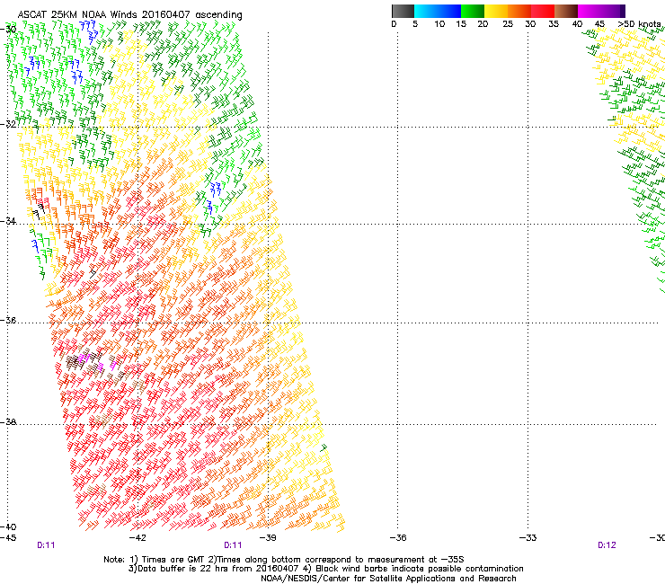This screenshot has width=665, height=584.
Task: Click the 'NOAA/NESDIS/Center for Satellite Applications and Research' credit
Action: pyautogui.click(x=388, y=579)
